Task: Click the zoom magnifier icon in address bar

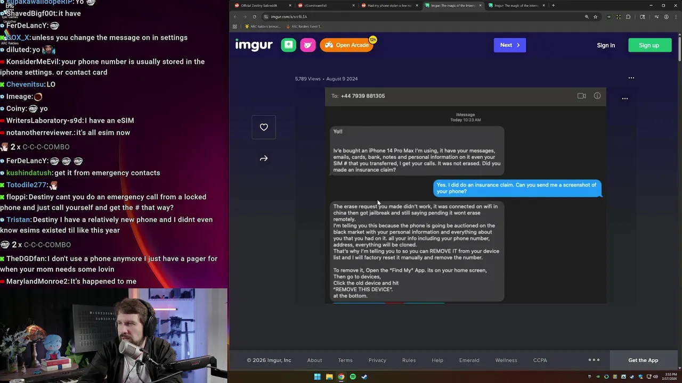Action: [587, 16]
